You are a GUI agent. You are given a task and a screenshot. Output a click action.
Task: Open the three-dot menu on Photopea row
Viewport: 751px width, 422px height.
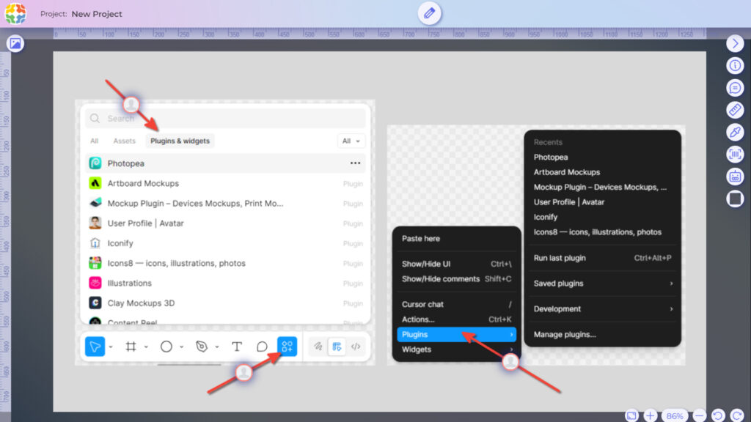pyautogui.click(x=355, y=163)
